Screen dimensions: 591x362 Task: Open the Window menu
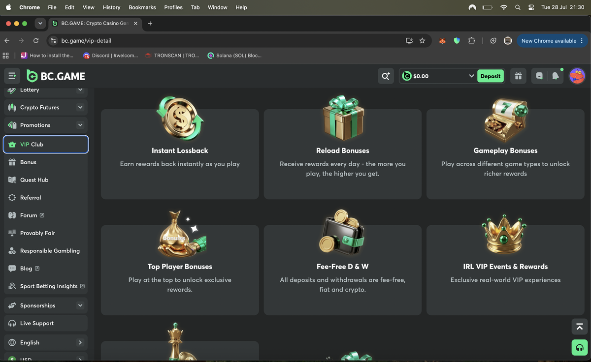[x=218, y=7]
